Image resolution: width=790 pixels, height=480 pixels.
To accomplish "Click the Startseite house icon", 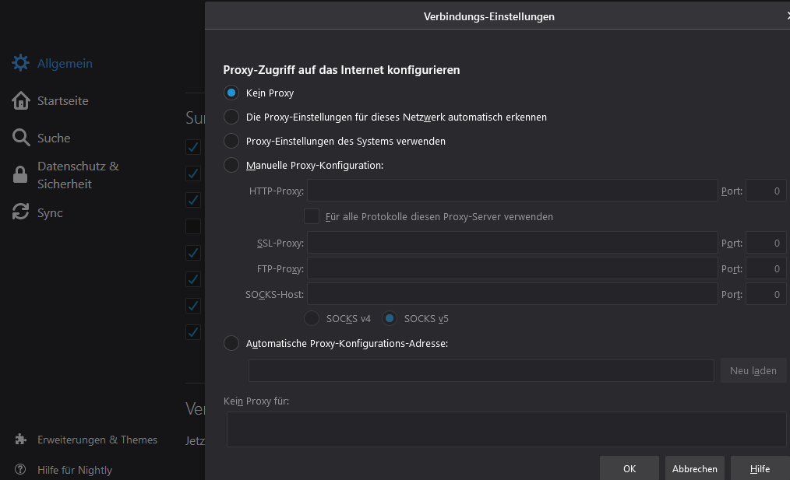I will (21, 100).
